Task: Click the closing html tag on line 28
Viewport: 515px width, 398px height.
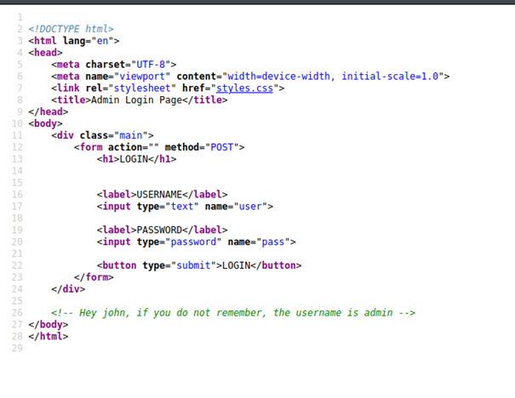Action: pyautogui.click(x=49, y=337)
